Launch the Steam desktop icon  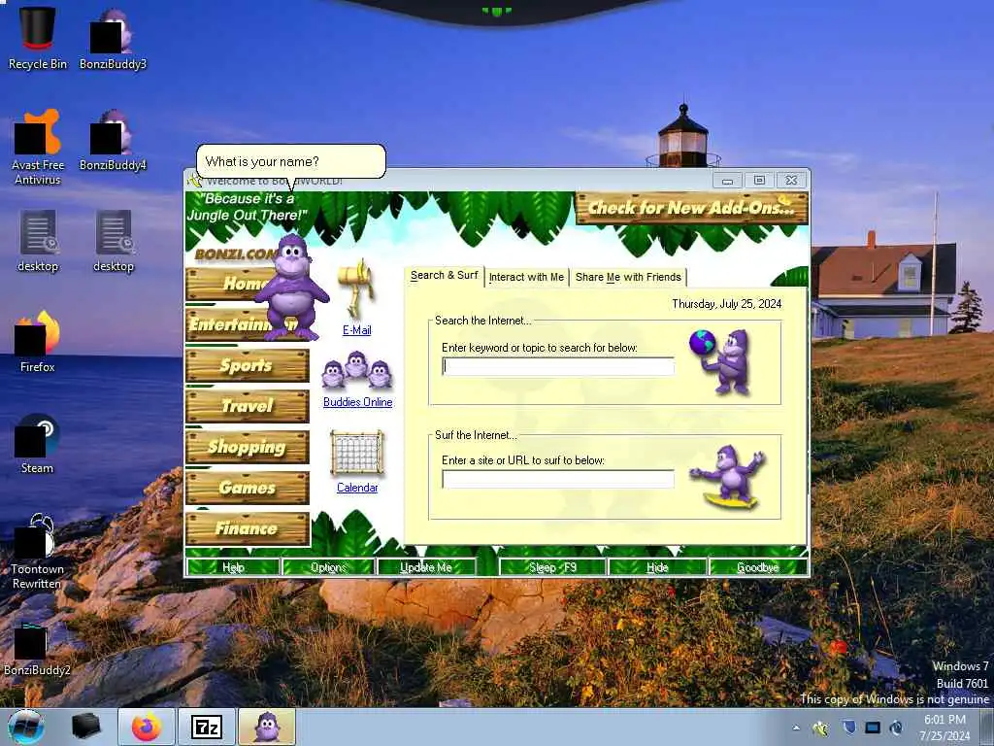tap(38, 443)
